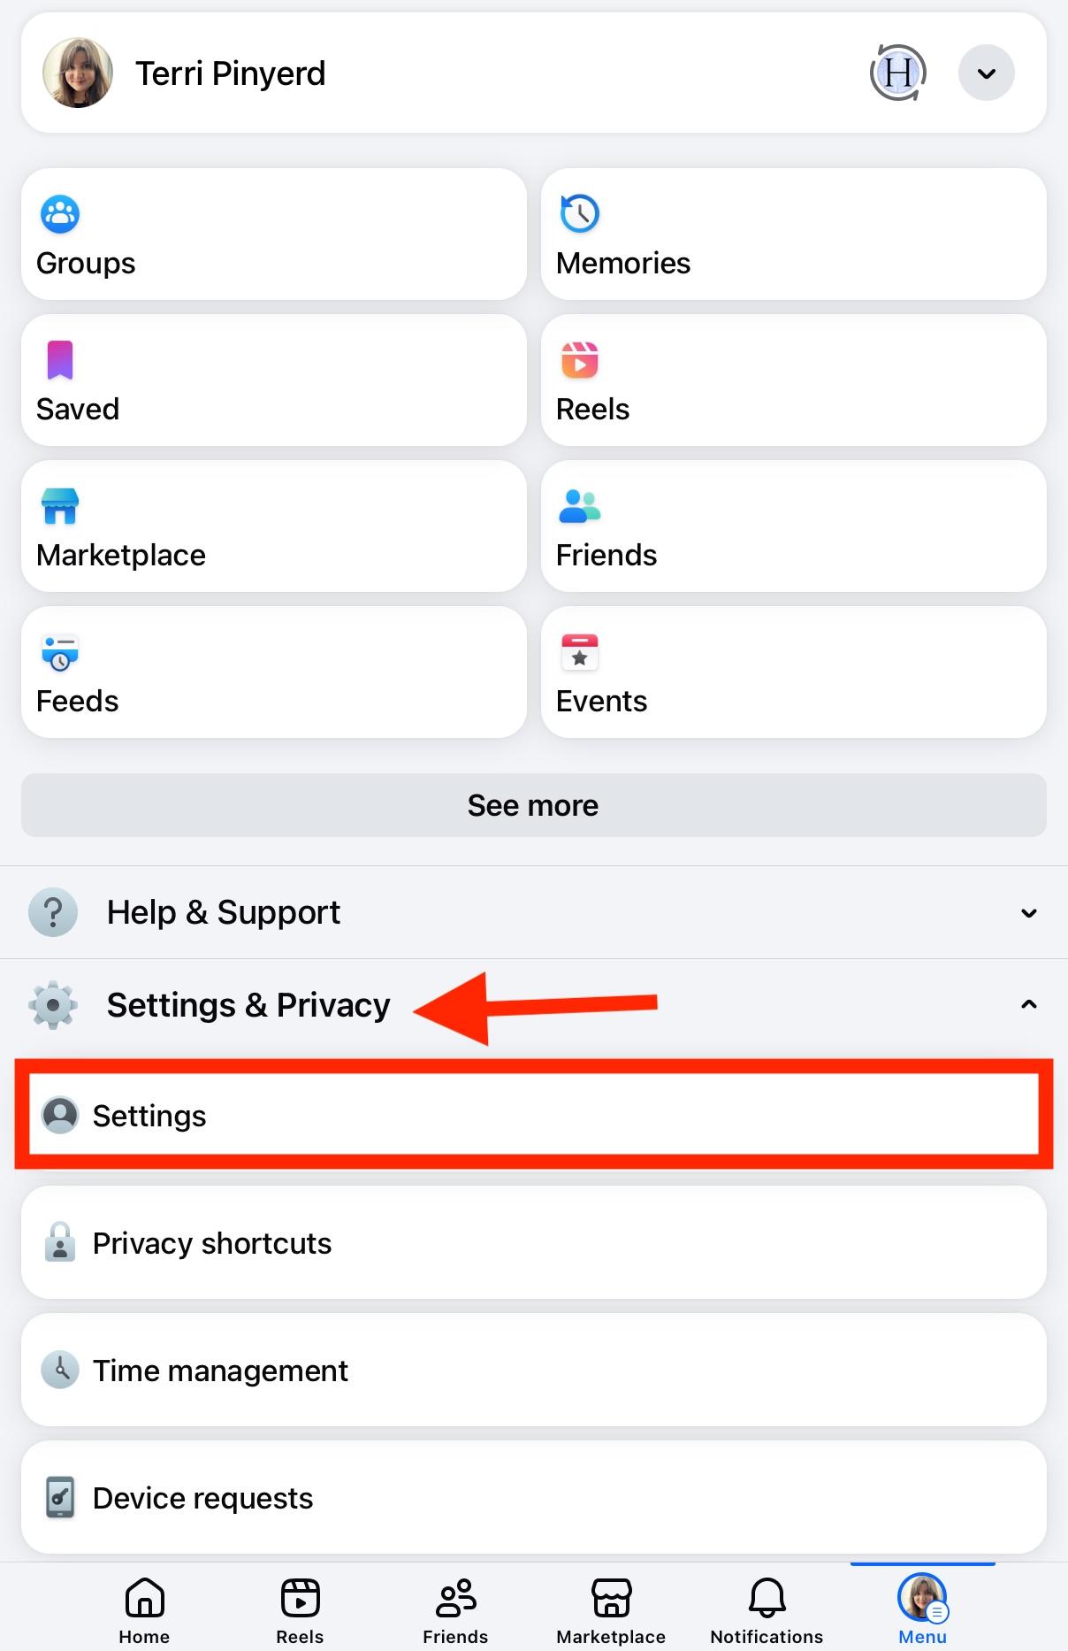Viewport: 1068px width, 1651px height.
Task: Collapse the Settings & Privacy section
Action: [1028, 1004]
